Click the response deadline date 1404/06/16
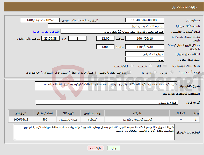The width and height of the screenshot is (204, 155). click(x=144, y=38)
